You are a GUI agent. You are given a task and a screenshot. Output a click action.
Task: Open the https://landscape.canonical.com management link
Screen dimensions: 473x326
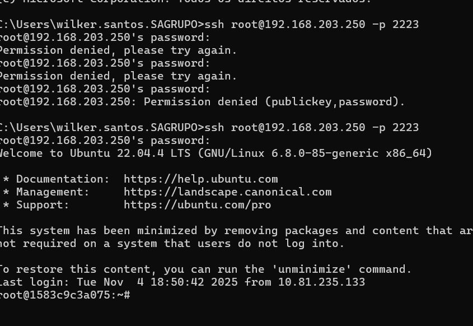click(x=227, y=192)
